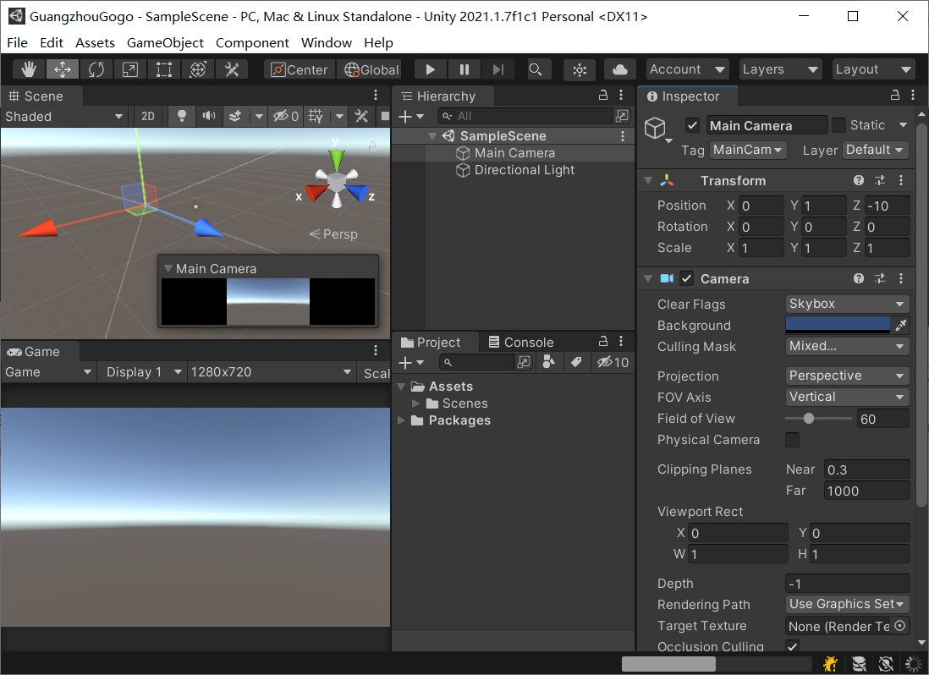Screen dimensions: 929x675
Task: Open the Component menu
Action: (252, 42)
